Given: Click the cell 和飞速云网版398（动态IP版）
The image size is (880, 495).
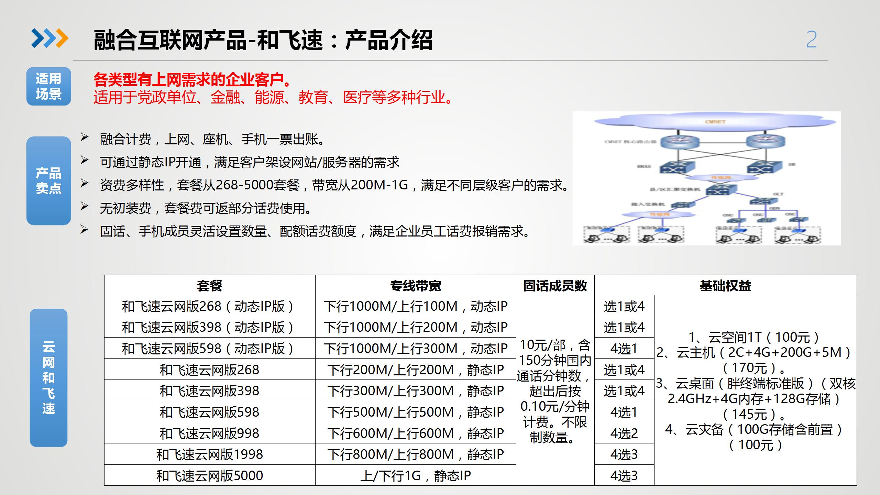Looking at the screenshot, I should pos(210,327).
